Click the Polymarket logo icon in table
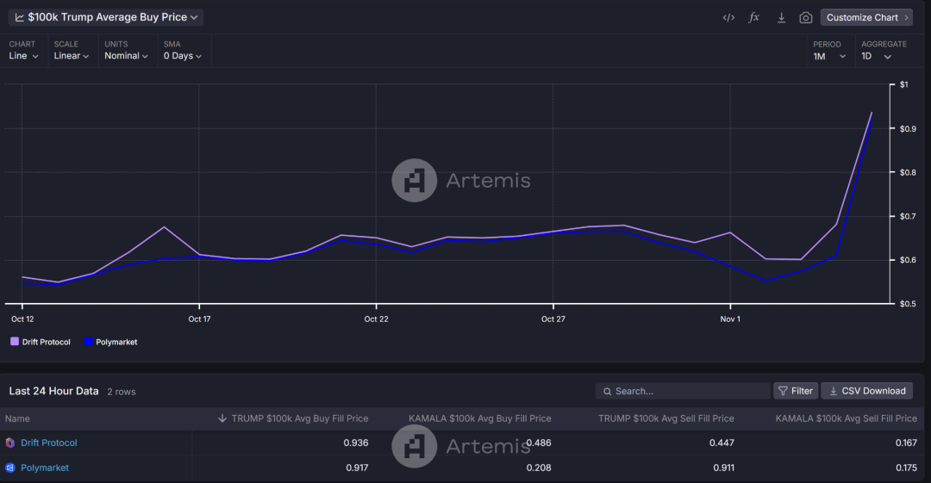This screenshot has width=931, height=483. click(10, 468)
